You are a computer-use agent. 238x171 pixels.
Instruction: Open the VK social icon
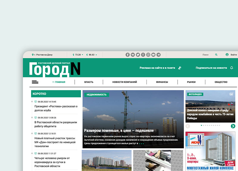(x=133, y=55)
